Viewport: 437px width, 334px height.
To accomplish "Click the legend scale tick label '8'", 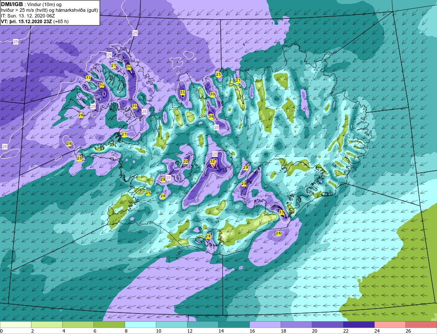I will point(126,331).
